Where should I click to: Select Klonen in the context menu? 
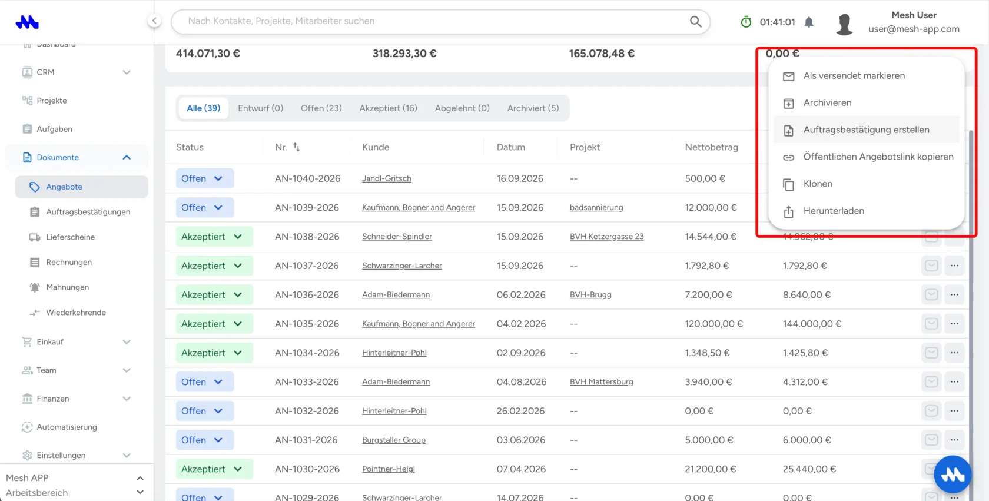coord(867,184)
